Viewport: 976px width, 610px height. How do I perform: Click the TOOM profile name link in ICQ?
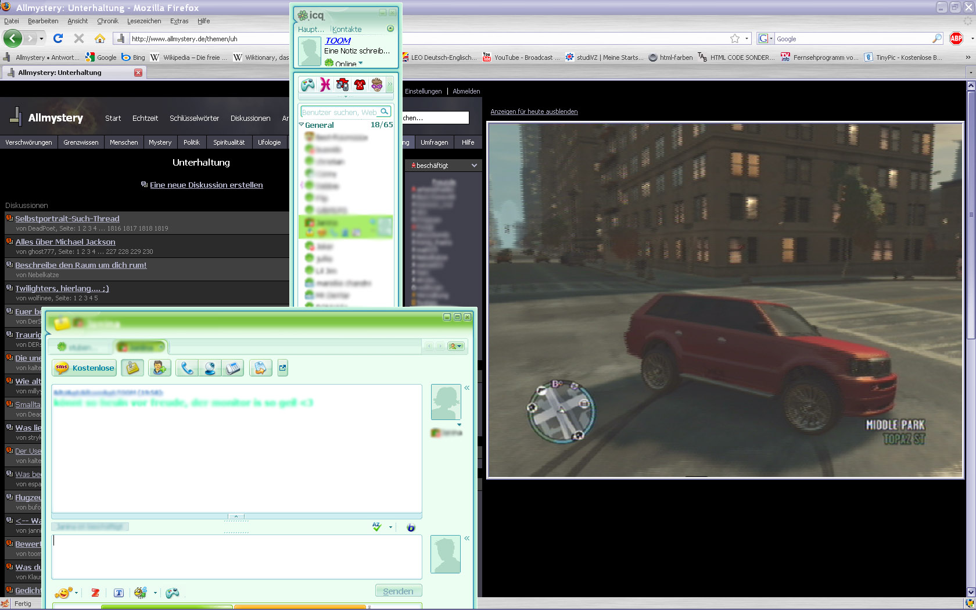pos(338,41)
